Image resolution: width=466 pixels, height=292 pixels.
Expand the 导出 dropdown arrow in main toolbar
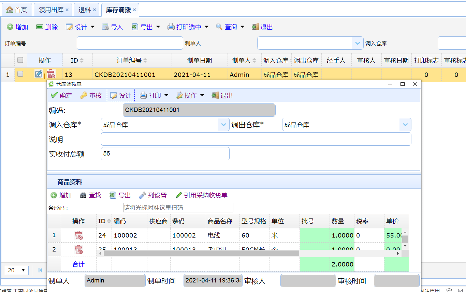[x=158, y=27]
